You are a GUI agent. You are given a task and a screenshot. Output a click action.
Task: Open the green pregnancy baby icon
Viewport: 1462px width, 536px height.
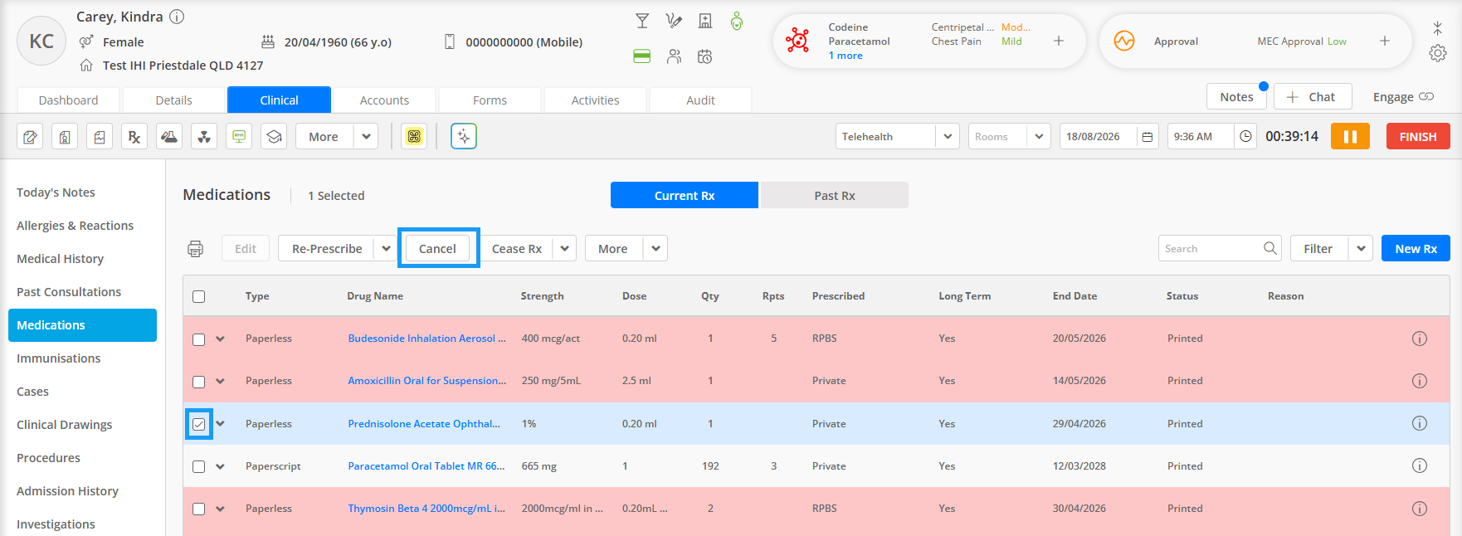point(737,21)
